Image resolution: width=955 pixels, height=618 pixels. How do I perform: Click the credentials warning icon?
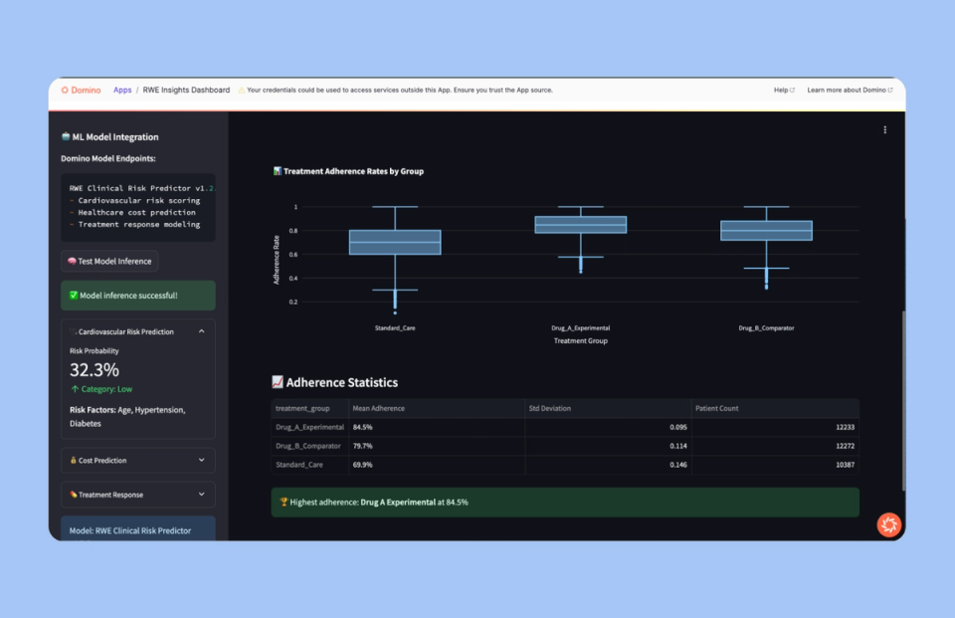point(241,91)
